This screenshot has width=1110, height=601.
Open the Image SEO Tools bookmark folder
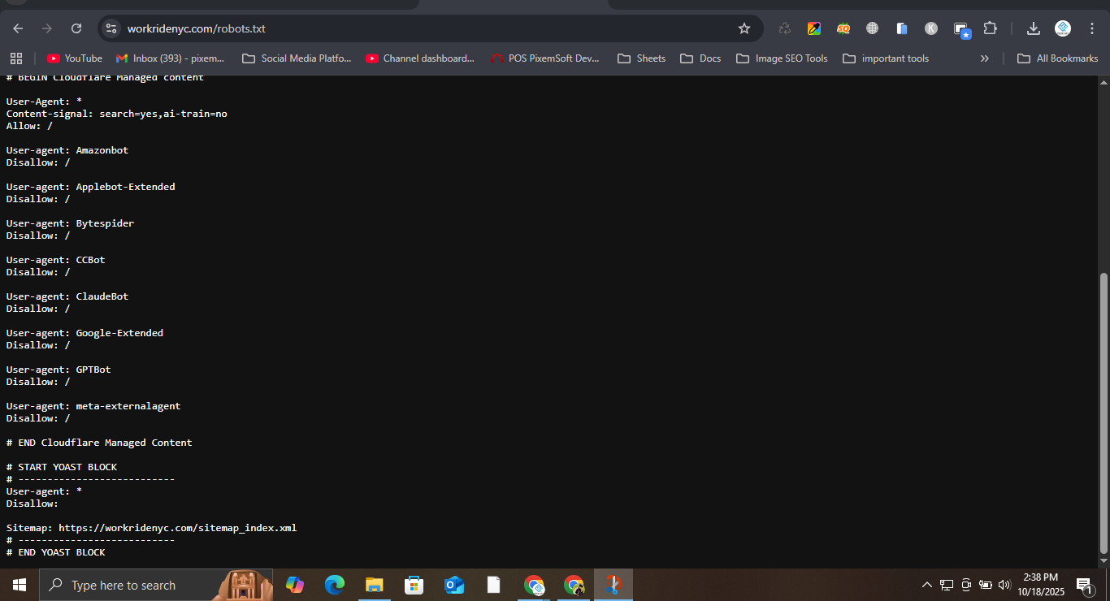point(782,58)
